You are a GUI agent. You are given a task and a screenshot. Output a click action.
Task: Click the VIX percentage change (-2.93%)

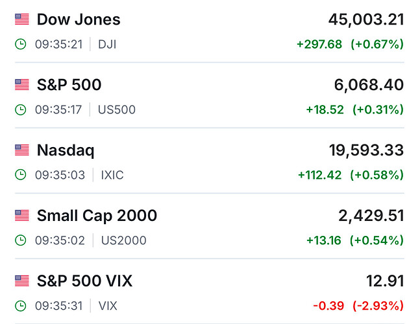tap(377, 306)
